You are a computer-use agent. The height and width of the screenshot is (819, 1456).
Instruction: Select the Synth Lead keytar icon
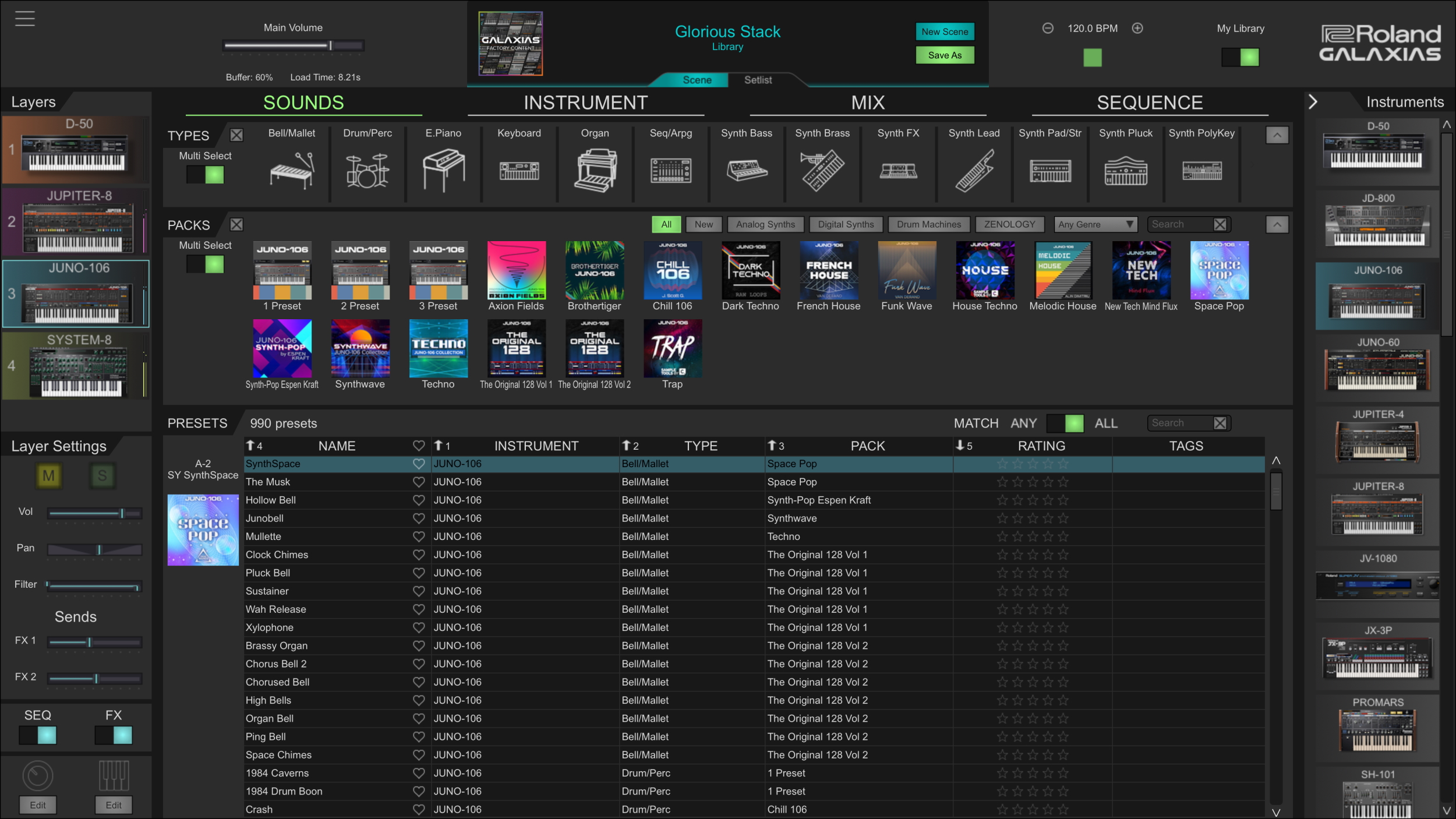click(974, 170)
